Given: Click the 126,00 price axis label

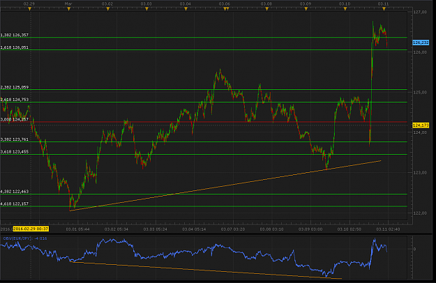Looking at the screenshot, I should click(420, 52).
